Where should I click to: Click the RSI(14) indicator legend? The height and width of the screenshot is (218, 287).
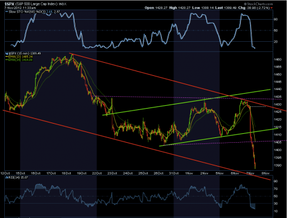pos(17,177)
